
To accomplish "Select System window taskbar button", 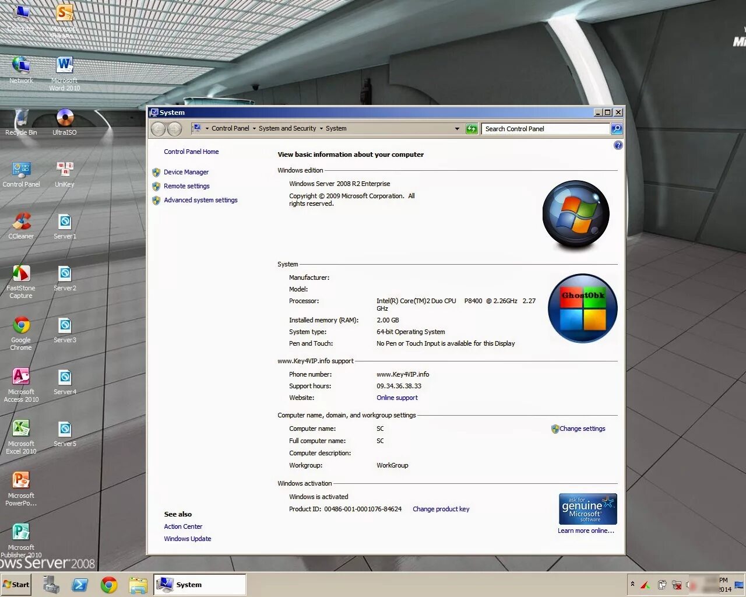I will point(200,584).
